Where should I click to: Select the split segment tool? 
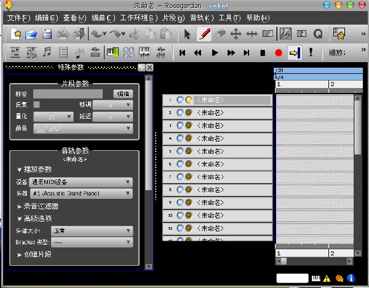click(268, 34)
